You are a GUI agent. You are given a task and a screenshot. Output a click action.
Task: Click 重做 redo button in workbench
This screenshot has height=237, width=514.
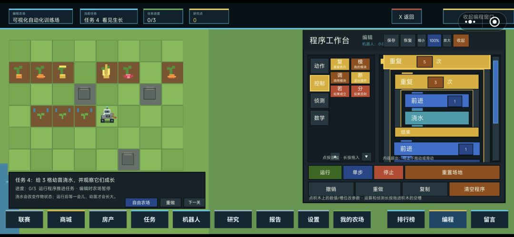[x=378, y=189]
